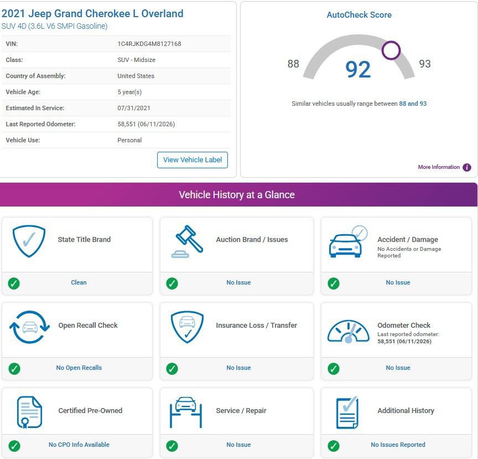This screenshot has width=478, height=459.
Task: Click the Country of Assembly United States value
Action: click(x=136, y=76)
